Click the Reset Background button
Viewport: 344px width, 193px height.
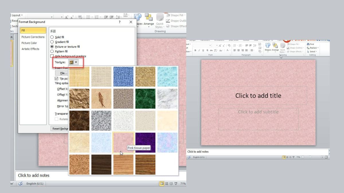(x=59, y=128)
